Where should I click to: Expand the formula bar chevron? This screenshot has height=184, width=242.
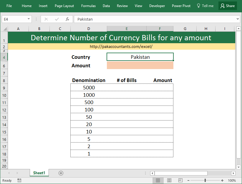click(238, 19)
